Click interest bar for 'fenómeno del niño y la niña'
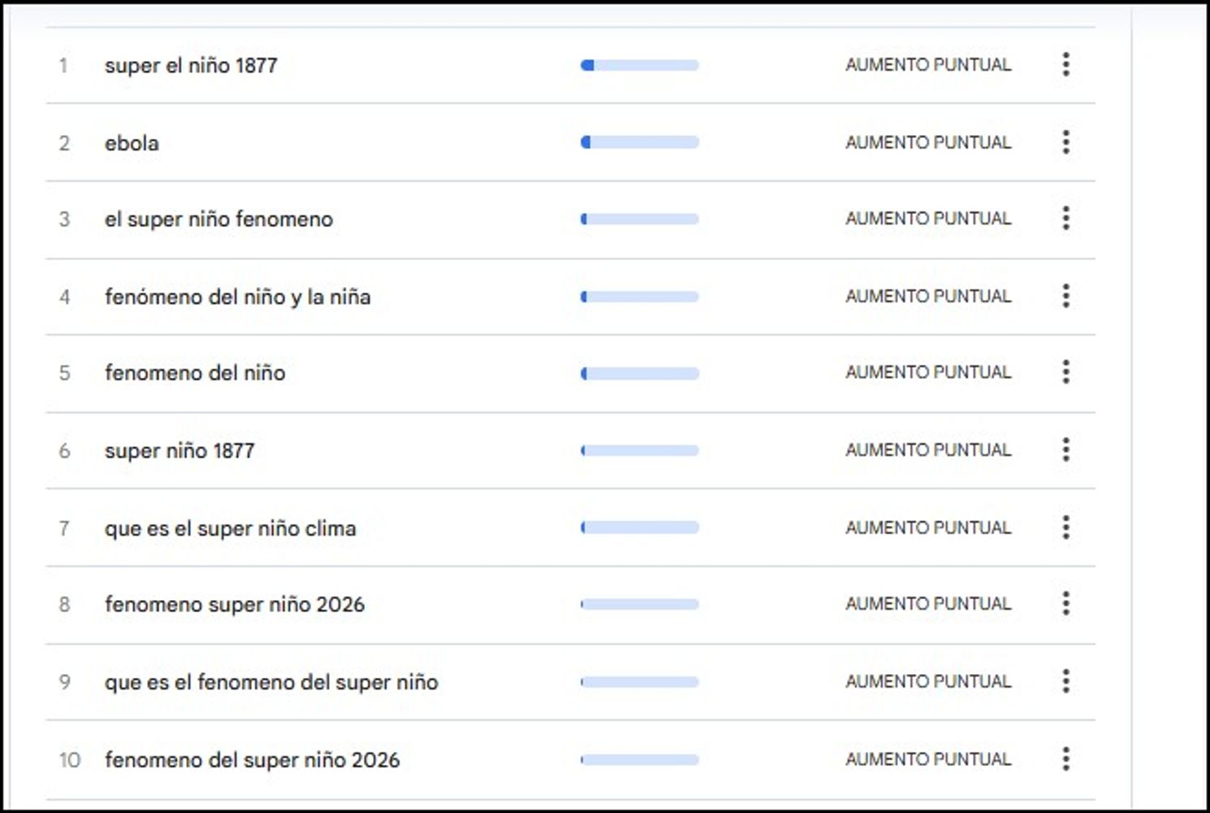The height and width of the screenshot is (813, 1210). pyautogui.click(x=640, y=297)
